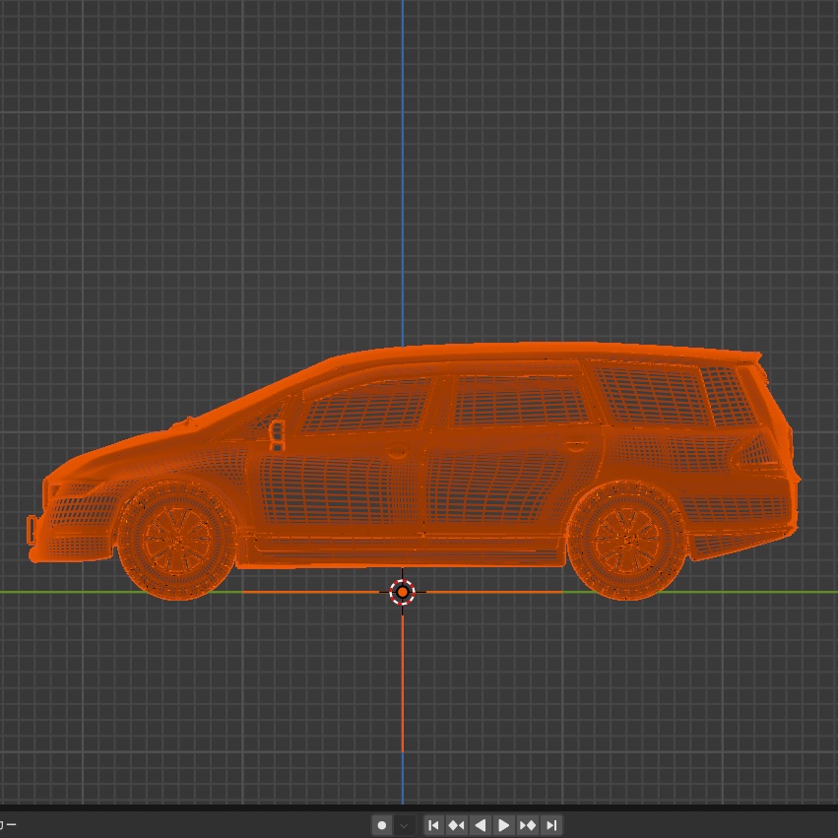Jump playback to the end frame
Screen dimensions: 838x838
point(552,825)
